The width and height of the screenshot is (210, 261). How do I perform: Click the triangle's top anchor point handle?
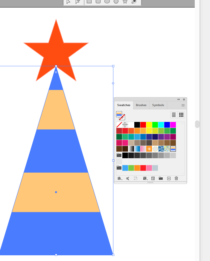point(56,66)
